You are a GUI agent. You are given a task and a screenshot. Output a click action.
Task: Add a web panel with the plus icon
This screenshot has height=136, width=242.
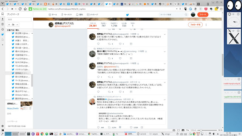coord(3,45)
